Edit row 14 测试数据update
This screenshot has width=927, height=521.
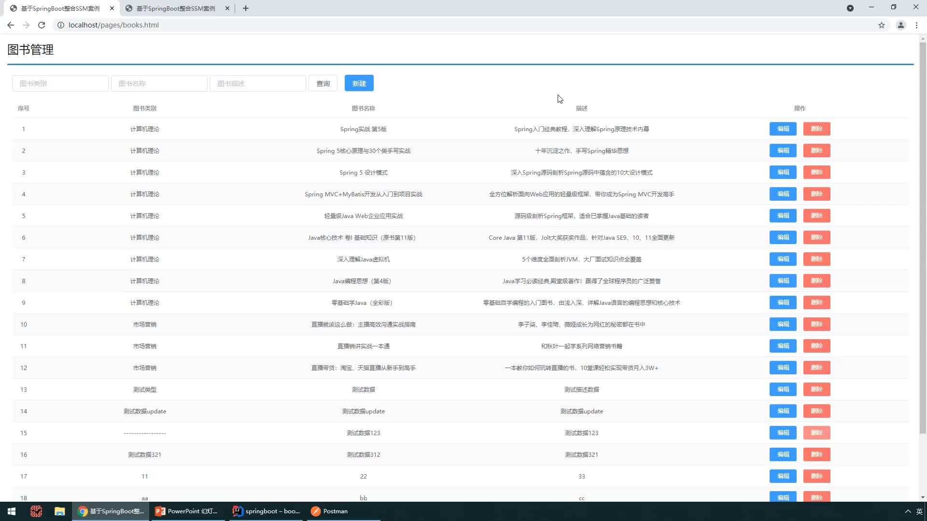(783, 411)
